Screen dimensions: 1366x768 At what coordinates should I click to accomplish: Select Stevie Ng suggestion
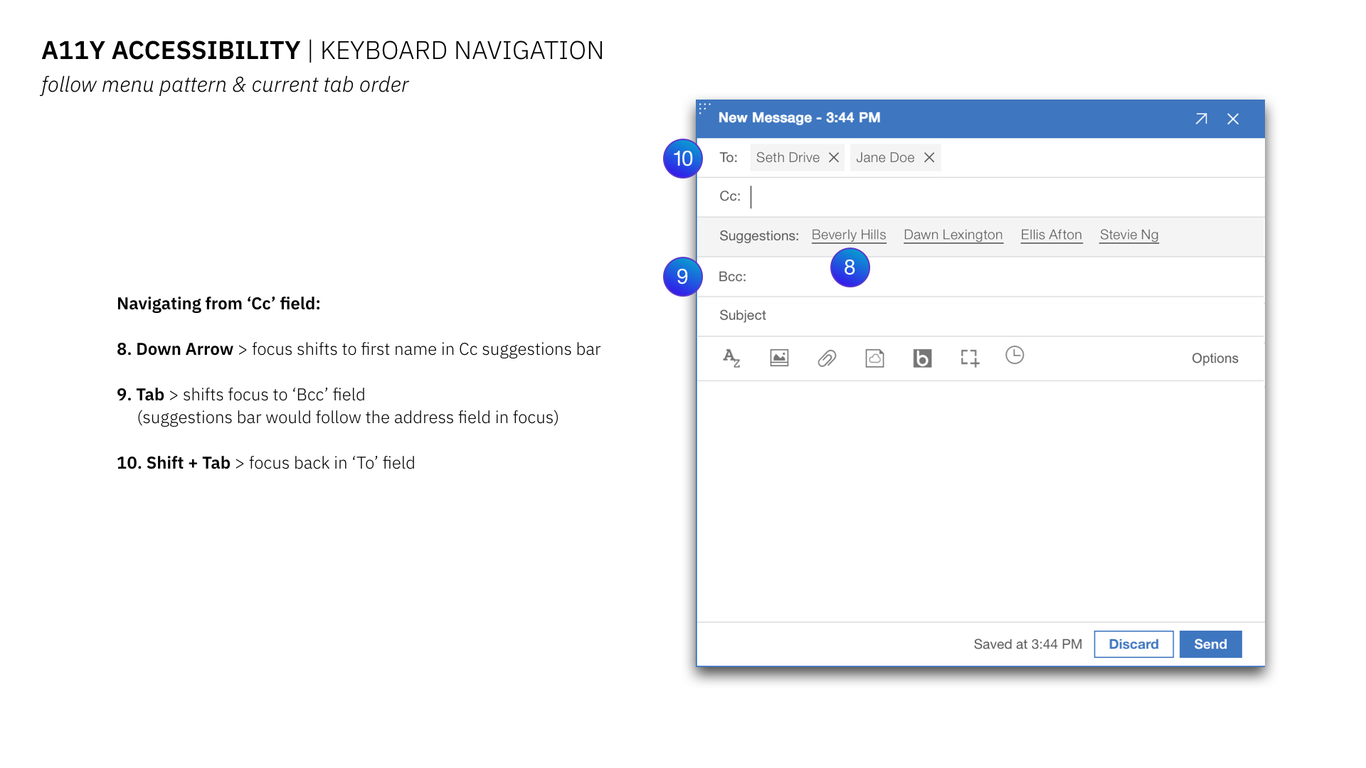click(x=1129, y=235)
